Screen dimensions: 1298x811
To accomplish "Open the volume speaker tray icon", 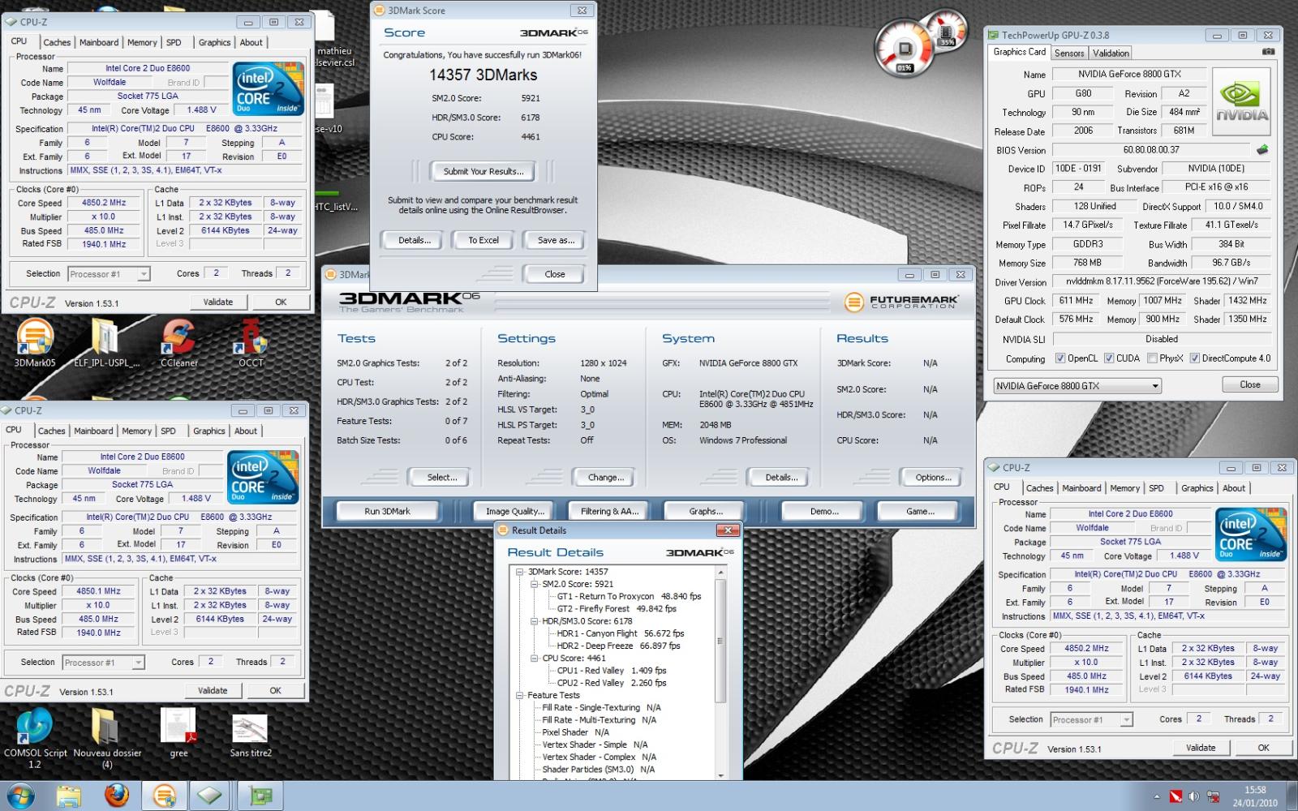I will pyautogui.click(x=1194, y=796).
